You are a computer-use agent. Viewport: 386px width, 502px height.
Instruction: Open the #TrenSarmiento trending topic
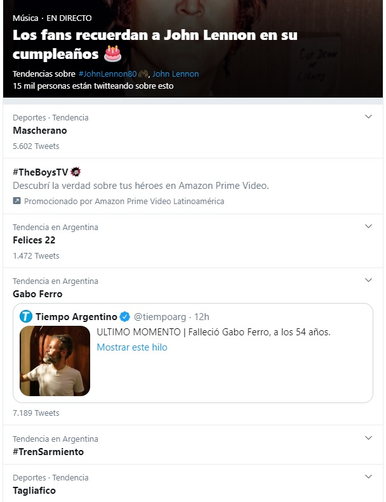click(x=48, y=452)
